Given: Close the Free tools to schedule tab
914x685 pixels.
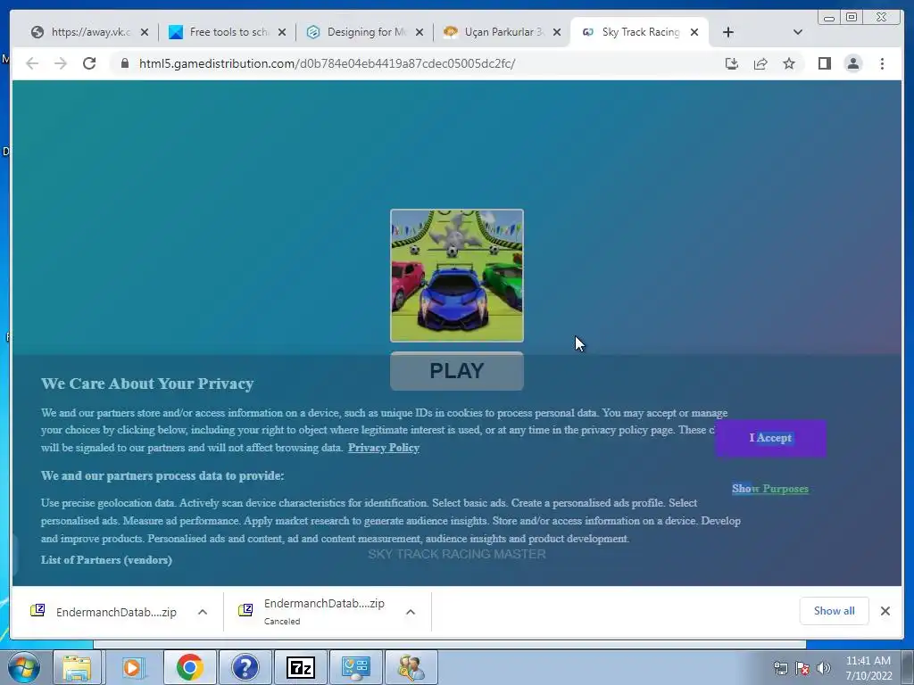Looking at the screenshot, I should pos(282,32).
